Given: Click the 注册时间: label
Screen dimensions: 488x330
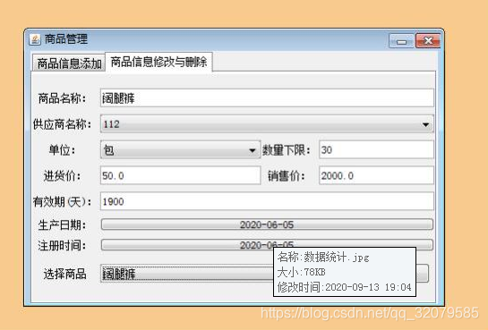Looking at the screenshot, I should tap(62, 245).
